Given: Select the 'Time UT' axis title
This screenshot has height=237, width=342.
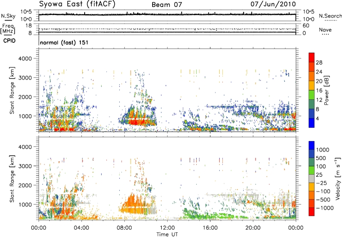Looking at the screenshot, I should pyautogui.click(x=167, y=234).
